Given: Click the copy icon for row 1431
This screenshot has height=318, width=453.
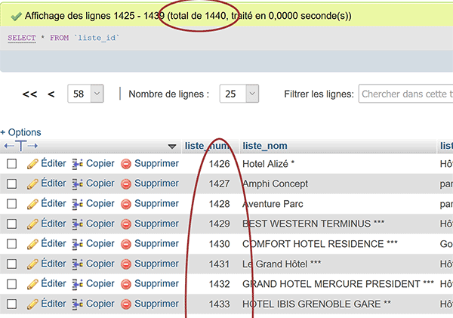Looking at the screenshot, I should click(78, 264).
